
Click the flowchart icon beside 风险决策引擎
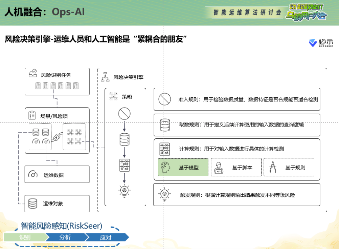click(106, 77)
